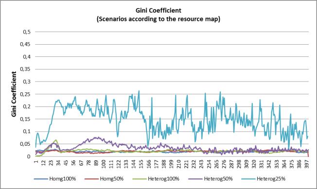Screen dimensions: 317x189
Task: Click the 0,25 y-axis tick label
Action: [25, 94]
